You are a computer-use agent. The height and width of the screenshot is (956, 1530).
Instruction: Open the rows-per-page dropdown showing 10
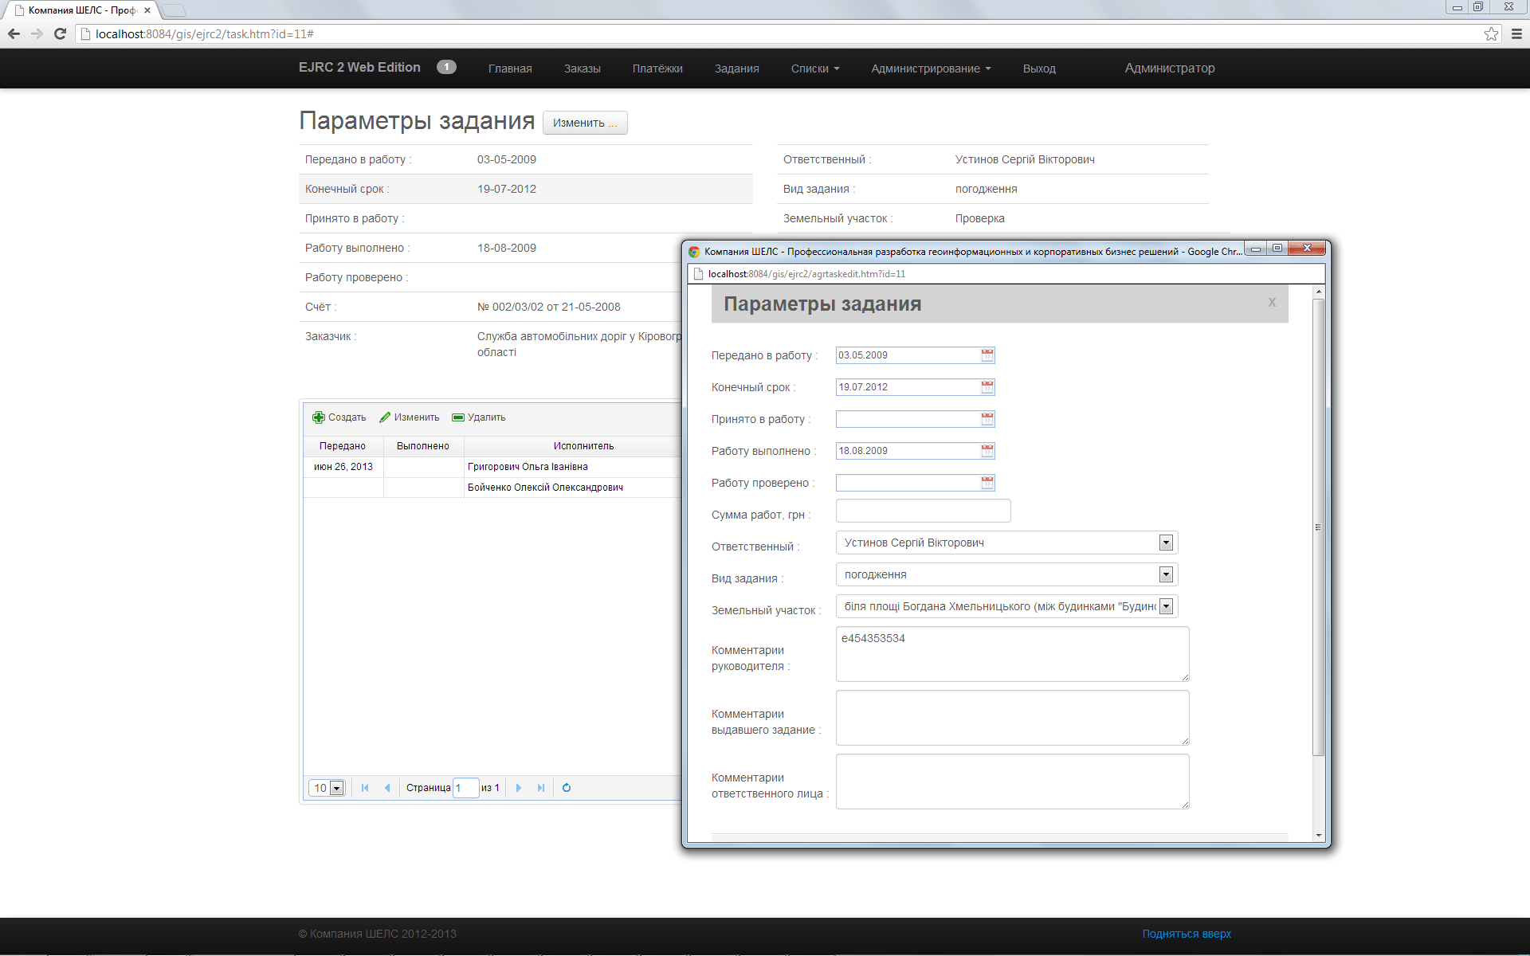tap(336, 788)
